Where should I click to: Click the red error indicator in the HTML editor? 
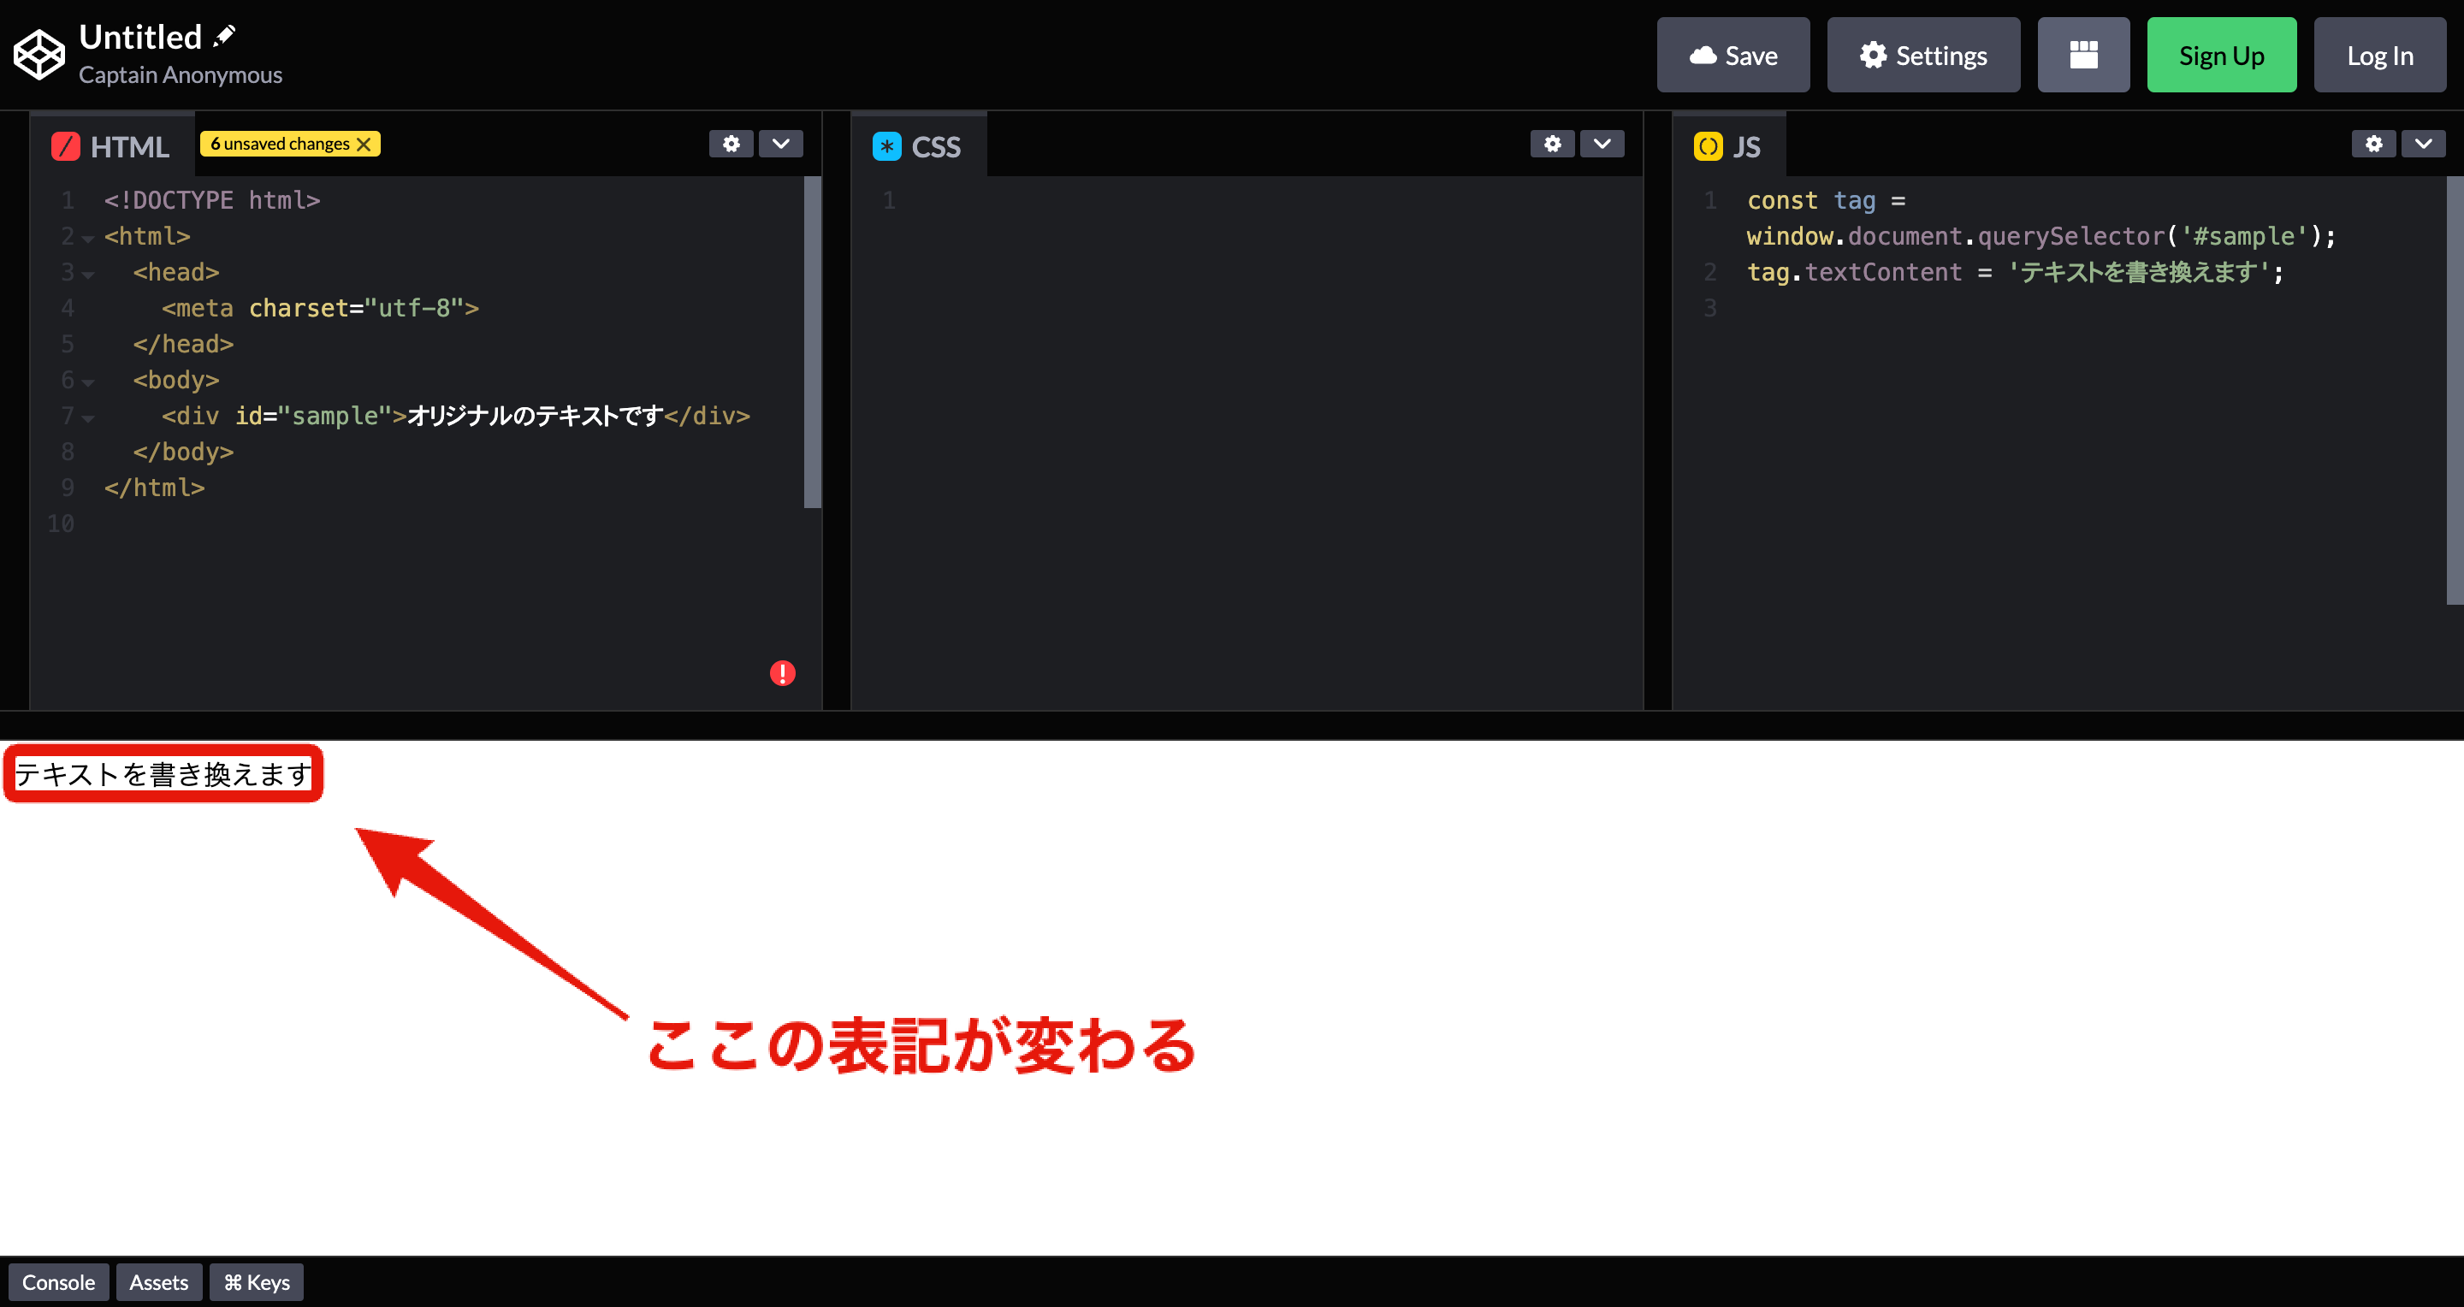[x=783, y=673]
